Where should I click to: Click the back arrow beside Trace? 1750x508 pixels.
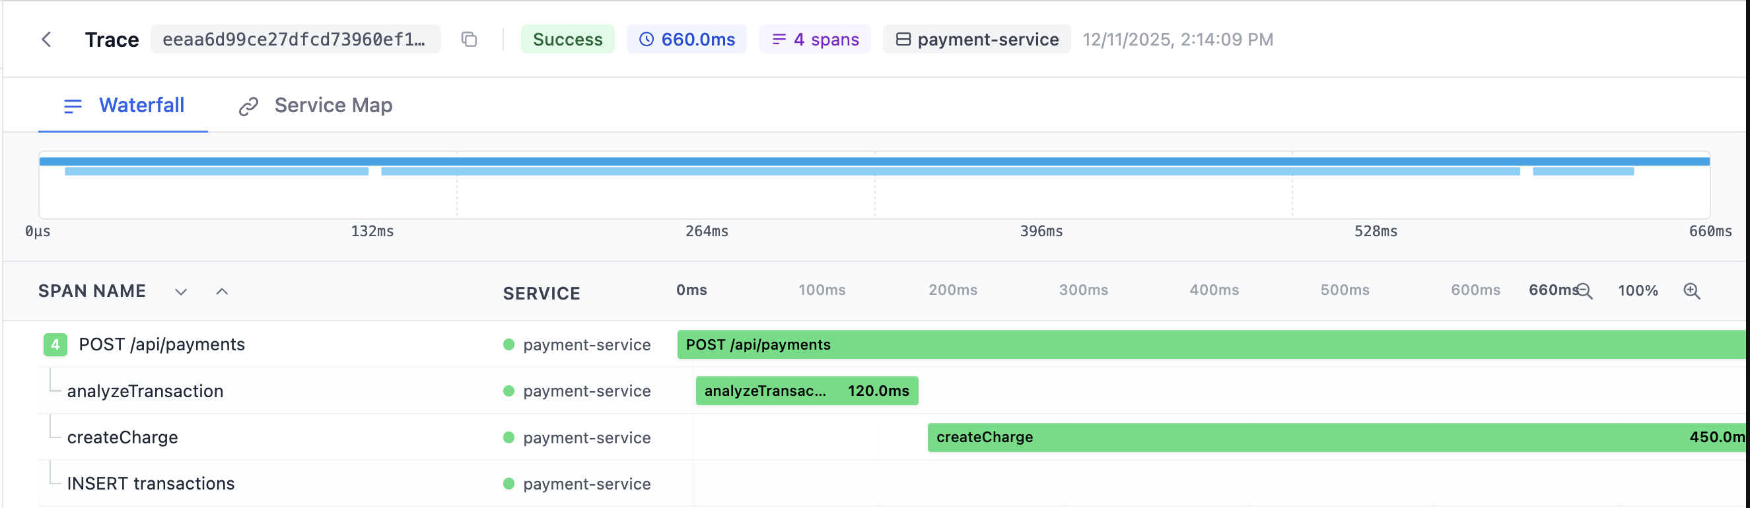click(x=46, y=40)
